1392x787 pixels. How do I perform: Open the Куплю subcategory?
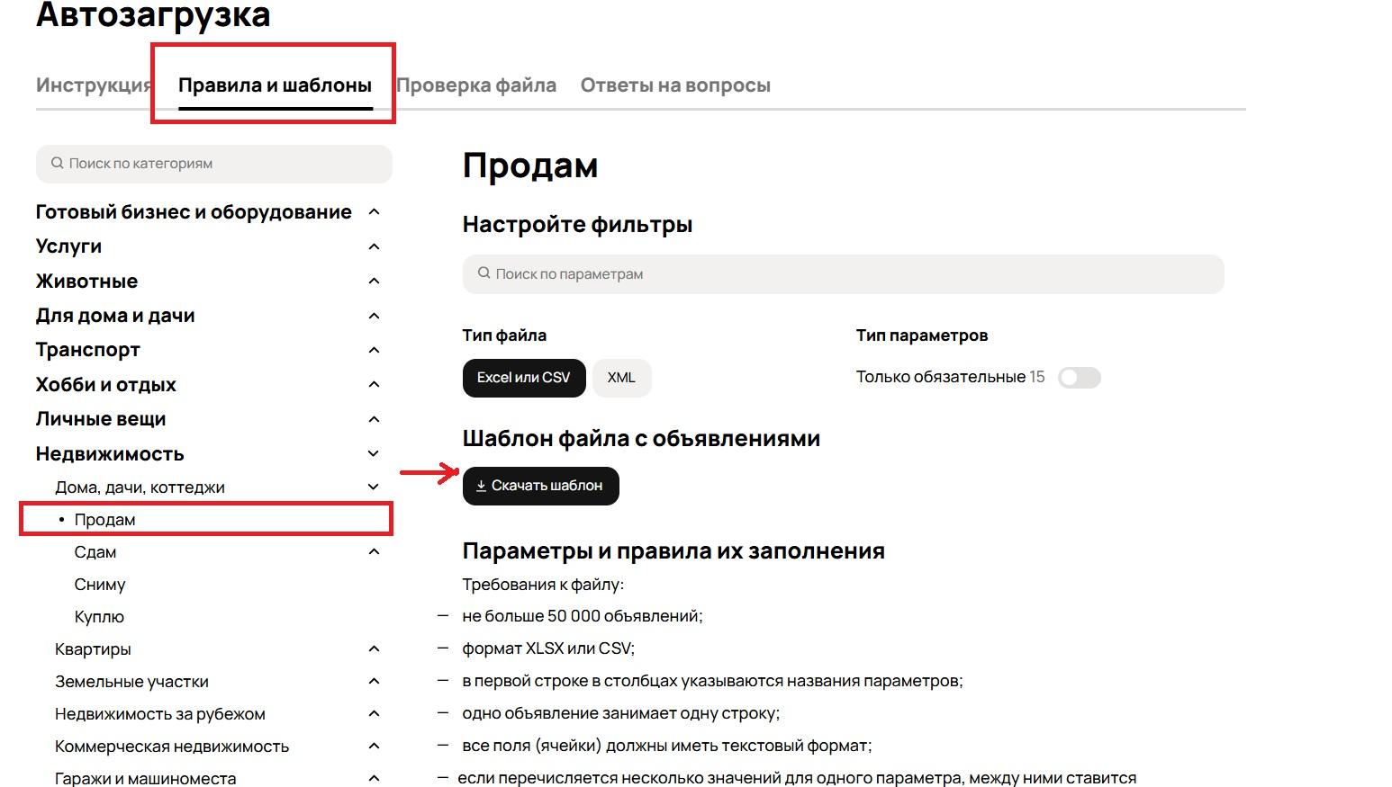pyautogui.click(x=99, y=617)
